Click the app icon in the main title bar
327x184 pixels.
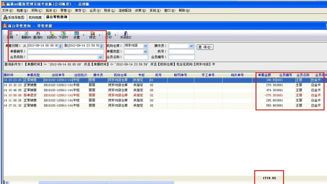[x=3, y=4]
